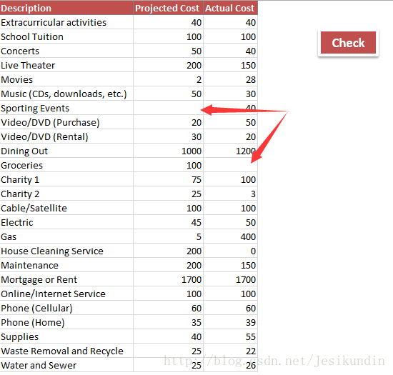Select Projected Cost 35 for Phone (Home)
393x375 pixels.
click(x=168, y=322)
